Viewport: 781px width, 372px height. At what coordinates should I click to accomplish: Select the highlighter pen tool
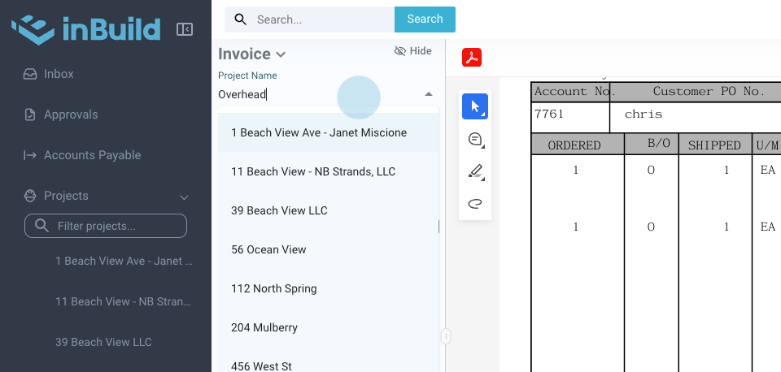[475, 171]
